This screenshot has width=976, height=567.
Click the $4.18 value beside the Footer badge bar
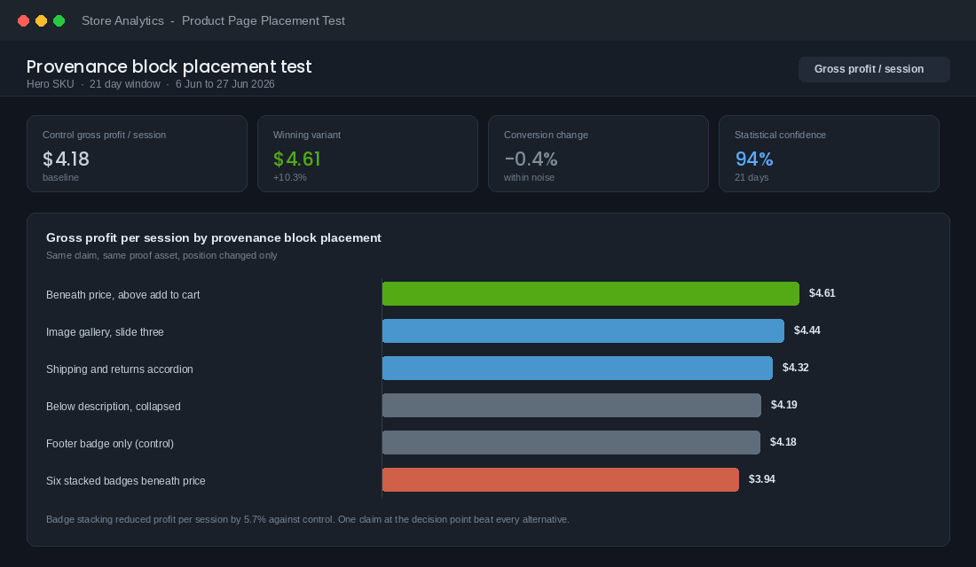pos(783,442)
